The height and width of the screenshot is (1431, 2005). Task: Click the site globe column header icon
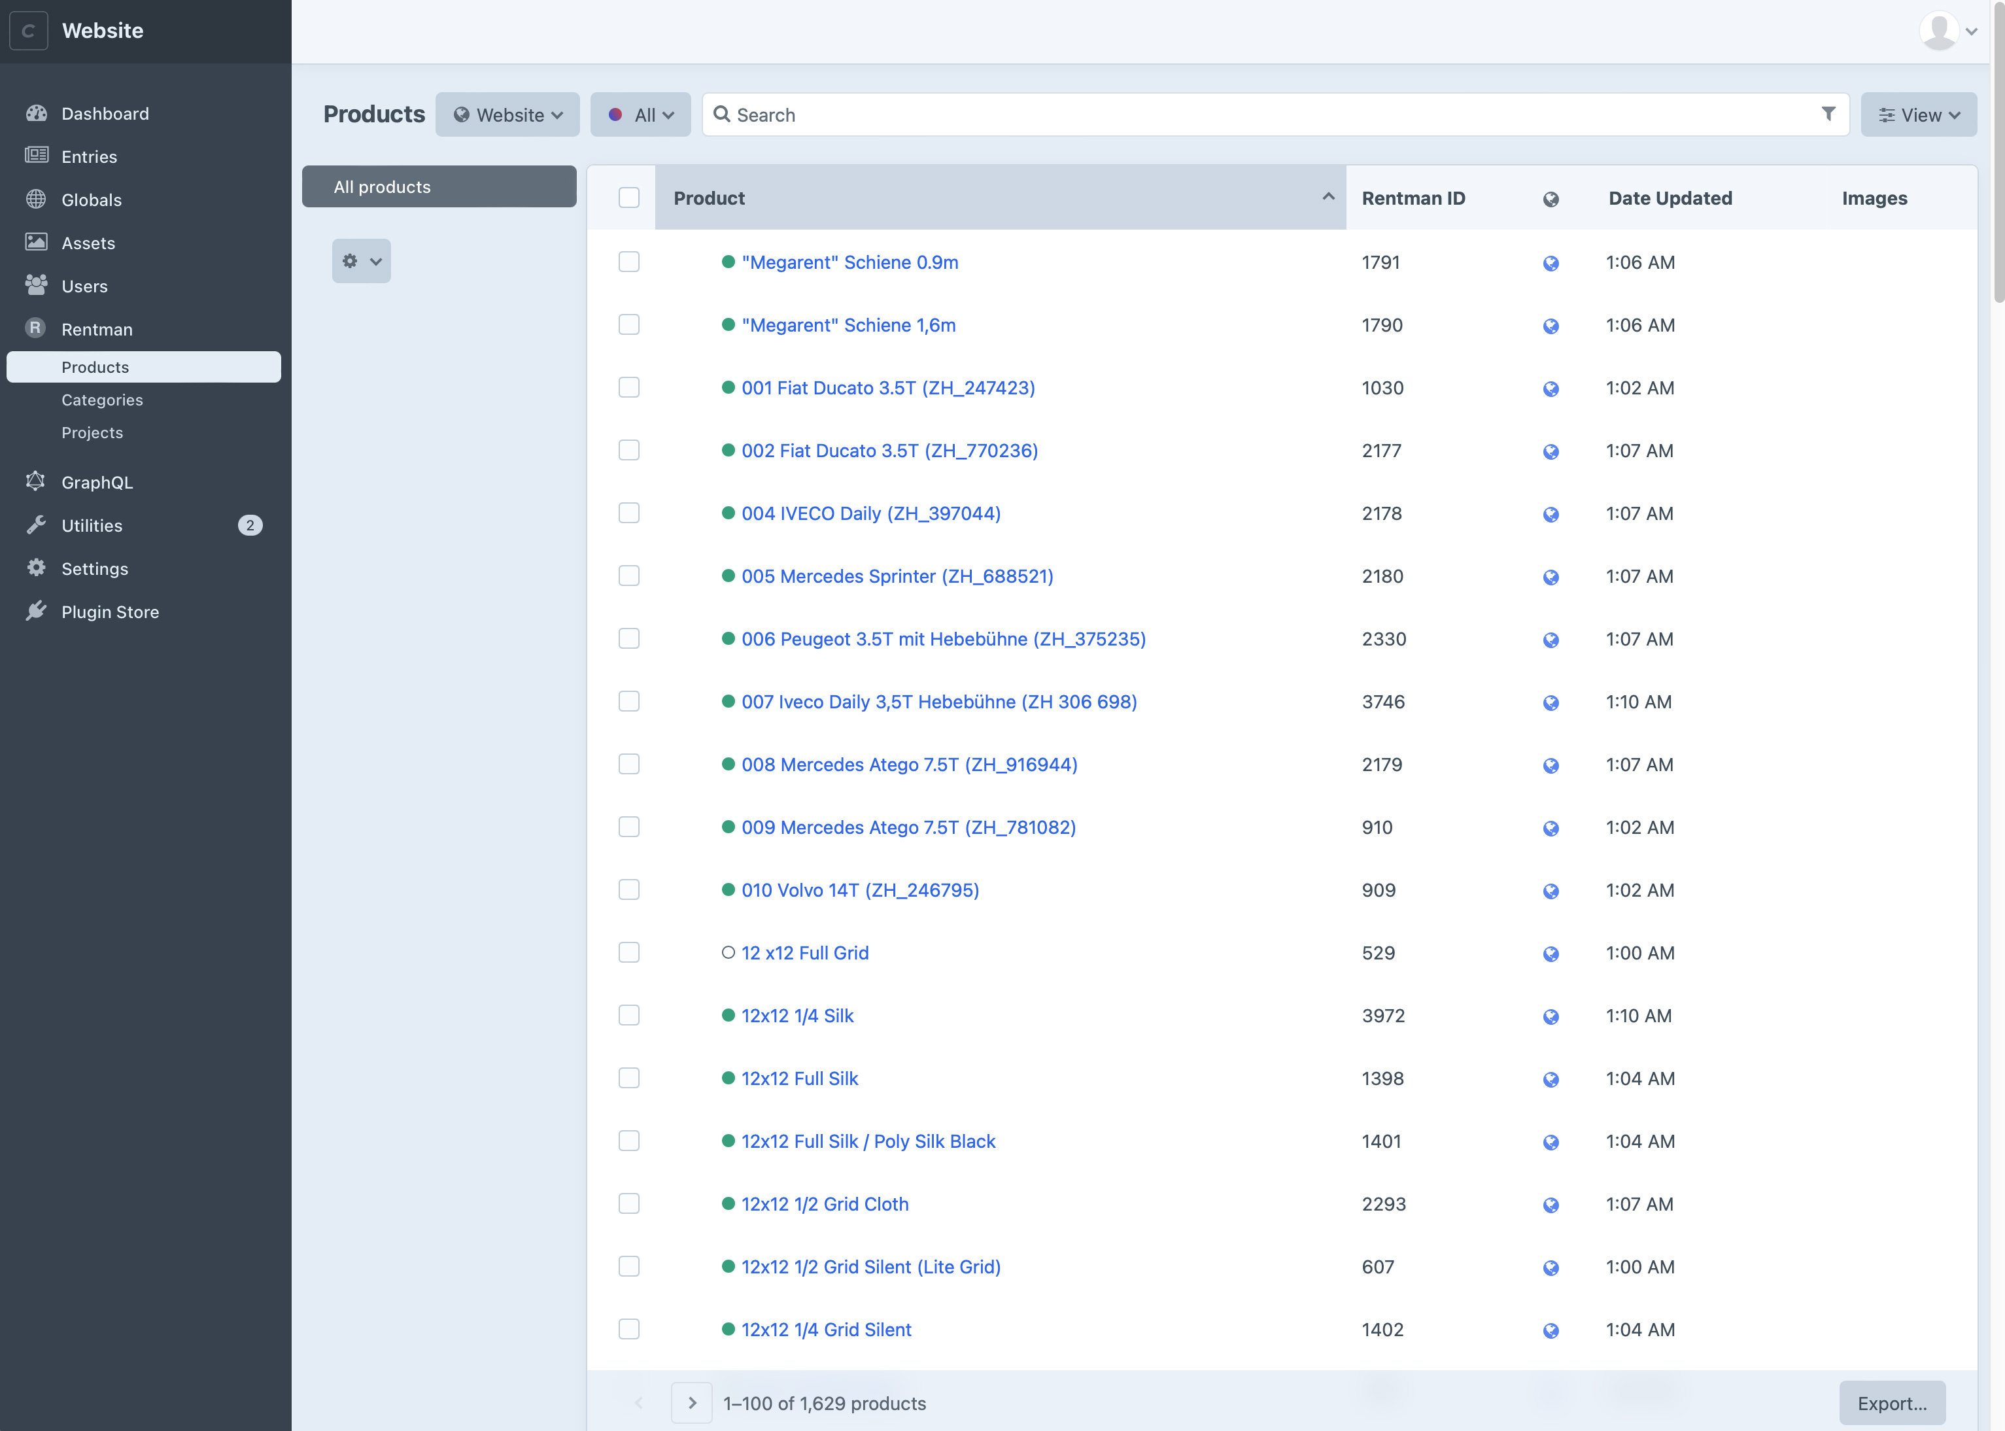(1551, 199)
